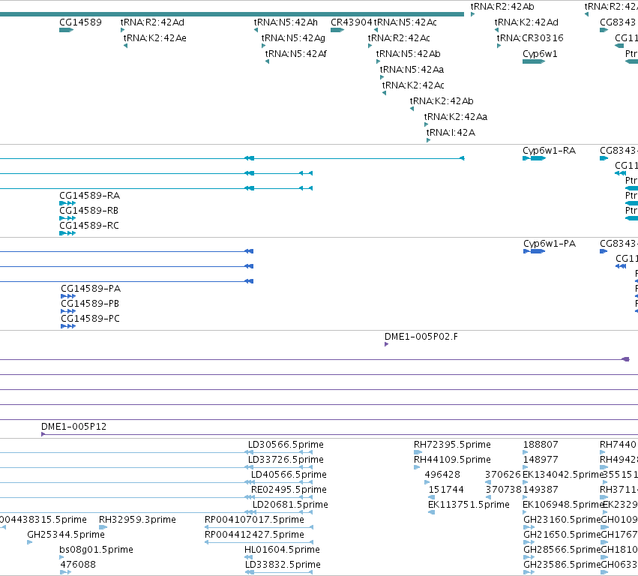
Task: Select the tRNA:N5:42Ah feature label
Action: [x=286, y=22]
